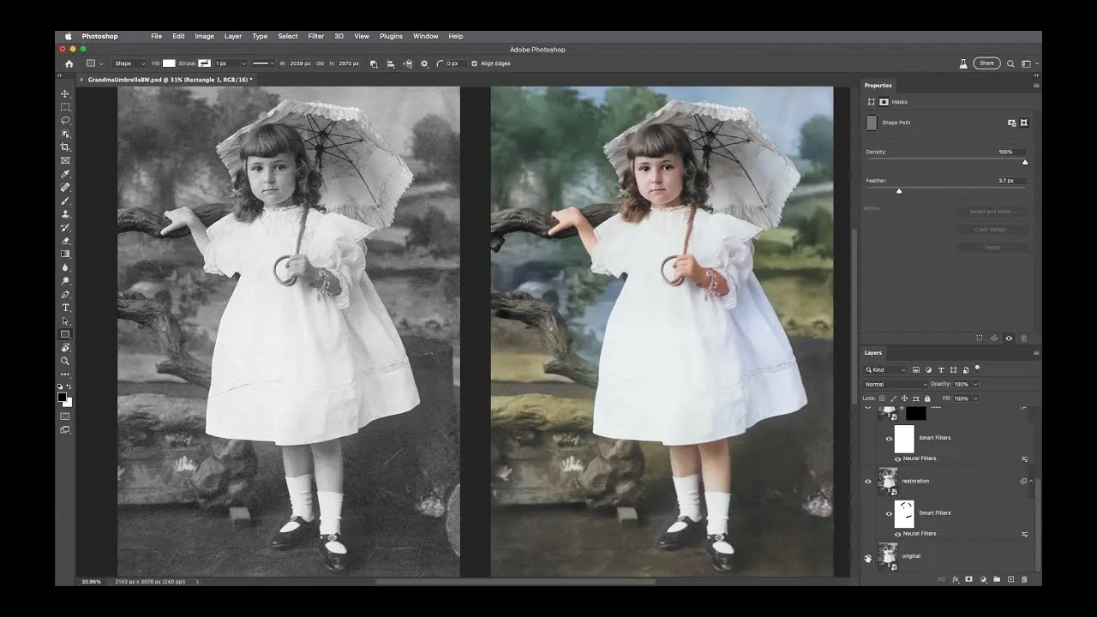
Task: Select the Zoom tool
Action: (x=65, y=361)
